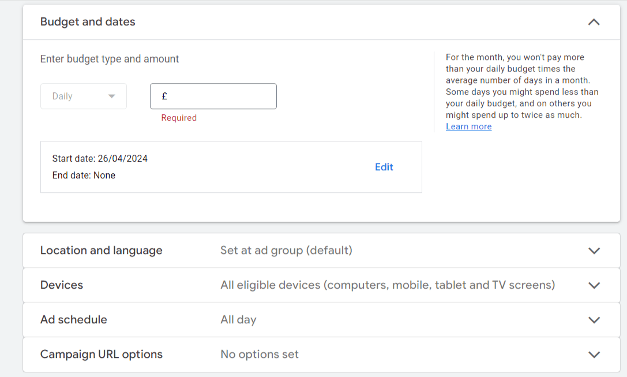This screenshot has height=377, width=627.
Task: Click the Start date 26/04/2024 text
Action: [100, 159]
